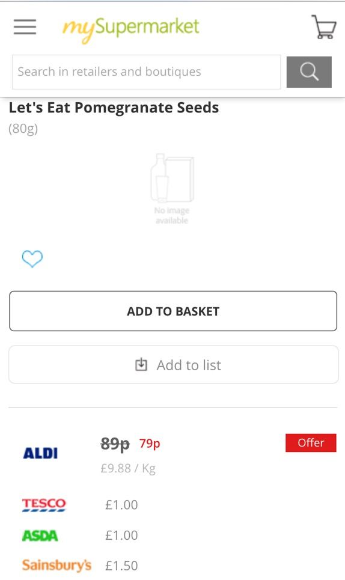Click the Add to list button
345x580 pixels.
pos(174,365)
